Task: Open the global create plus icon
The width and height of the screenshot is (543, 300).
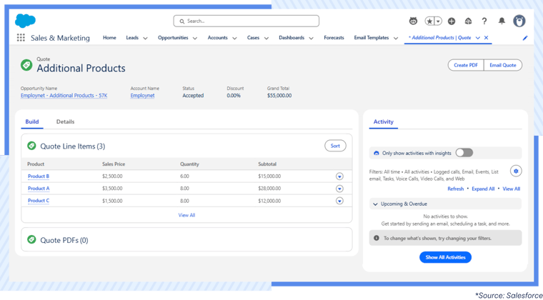Action: tap(452, 21)
